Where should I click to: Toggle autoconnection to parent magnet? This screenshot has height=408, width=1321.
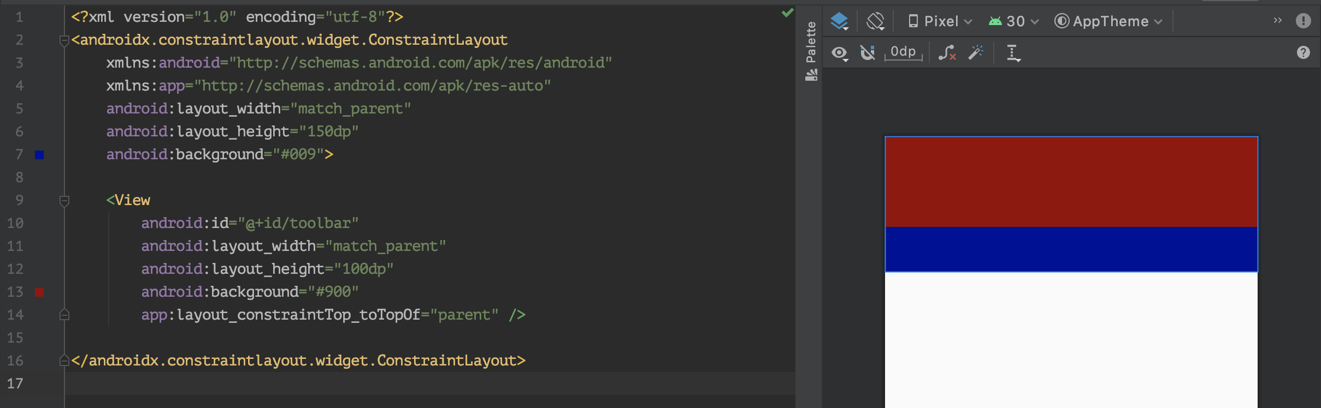tap(868, 53)
